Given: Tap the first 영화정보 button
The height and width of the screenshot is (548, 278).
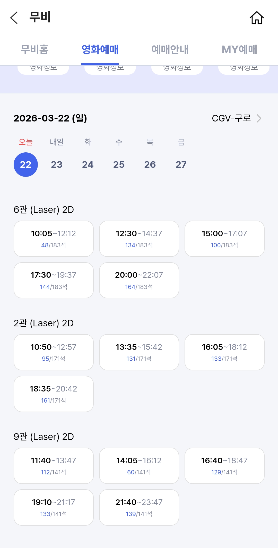Looking at the screenshot, I should (x=43, y=69).
